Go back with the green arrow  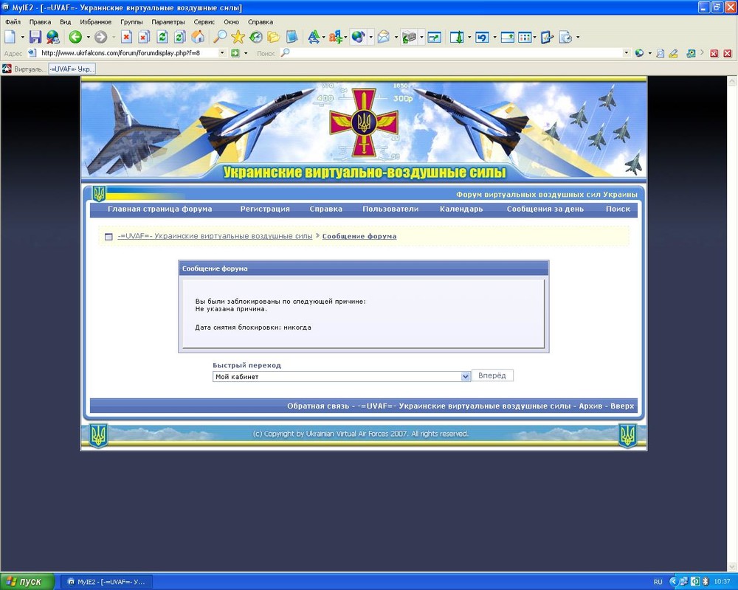click(x=75, y=37)
